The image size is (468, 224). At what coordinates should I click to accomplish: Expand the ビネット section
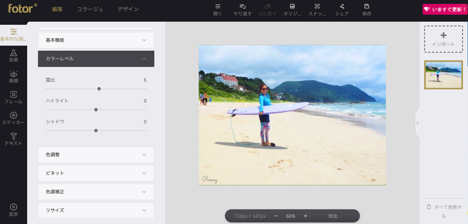(x=96, y=173)
